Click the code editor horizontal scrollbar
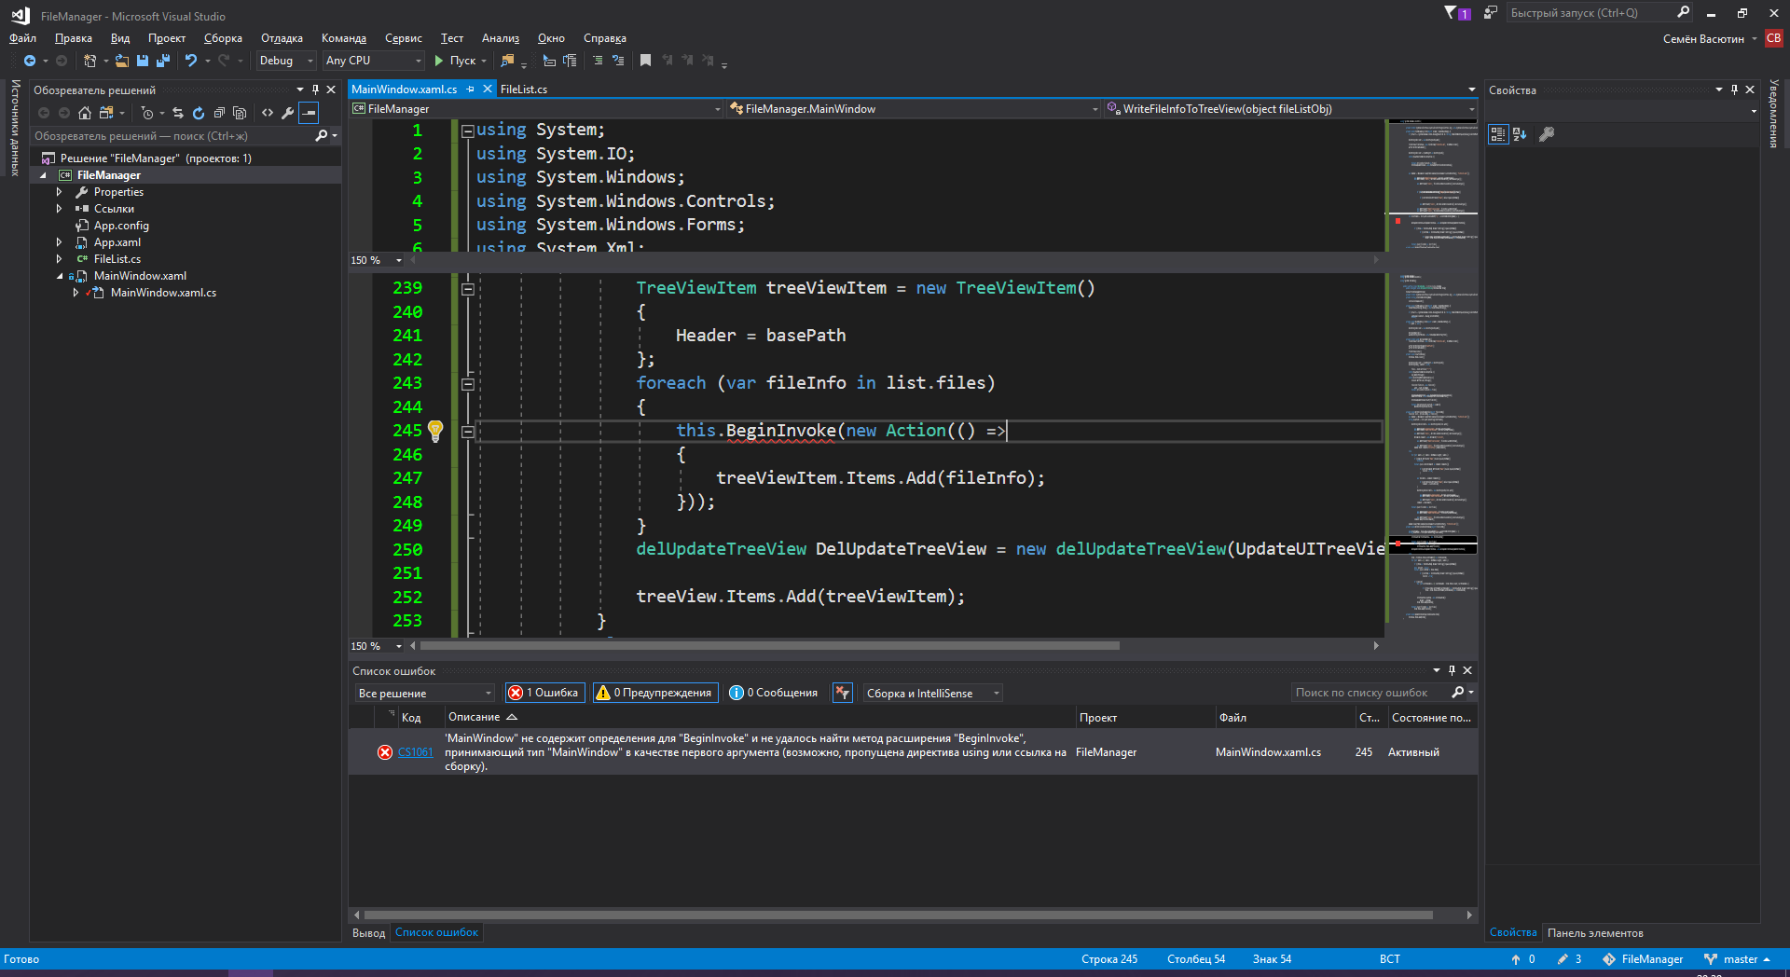This screenshot has height=977, width=1790. [x=769, y=646]
